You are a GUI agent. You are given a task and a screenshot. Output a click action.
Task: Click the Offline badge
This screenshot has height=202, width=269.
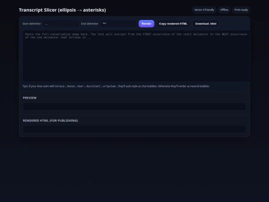pos(224,10)
